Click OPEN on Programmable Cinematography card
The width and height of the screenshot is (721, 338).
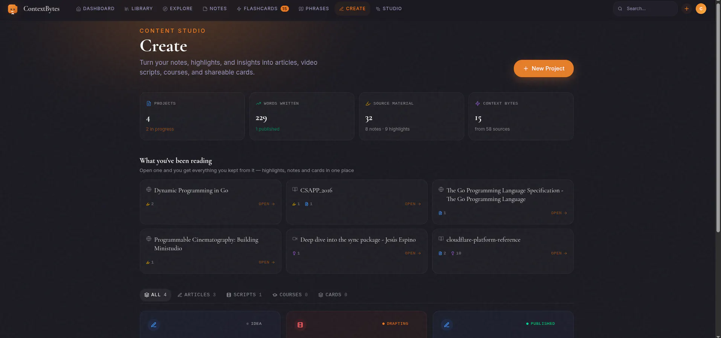pyautogui.click(x=267, y=262)
